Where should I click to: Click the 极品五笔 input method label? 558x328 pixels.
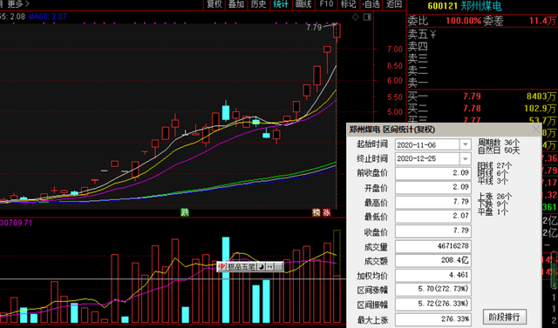tap(242, 266)
